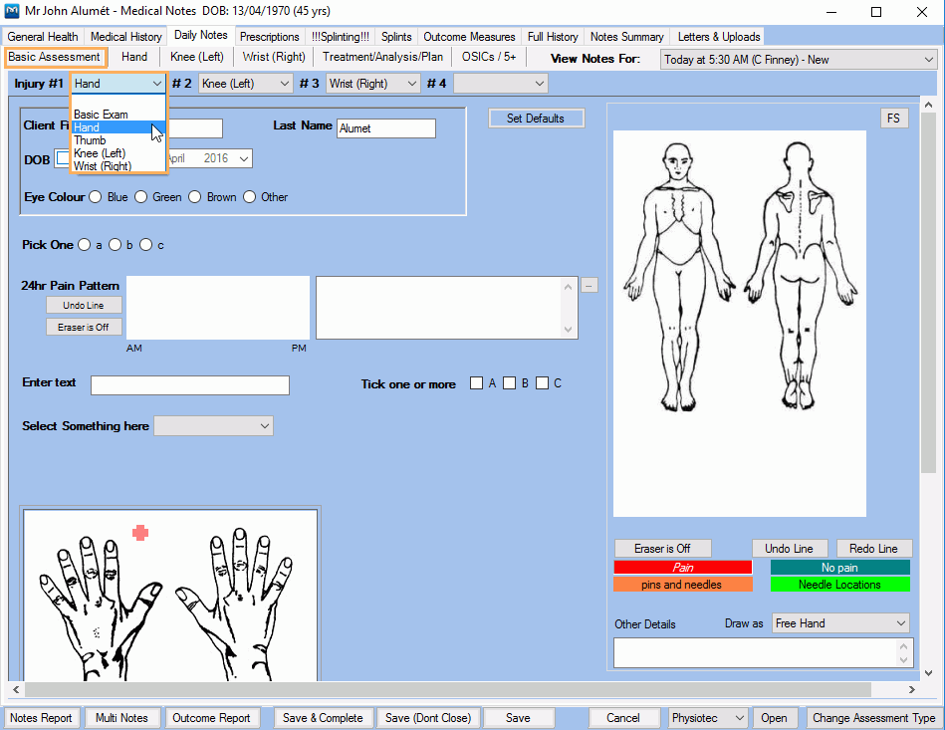The height and width of the screenshot is (730, 945).
Task: Click the Multi Notes button
Action: pyautogui.click(x=121, y=718)
